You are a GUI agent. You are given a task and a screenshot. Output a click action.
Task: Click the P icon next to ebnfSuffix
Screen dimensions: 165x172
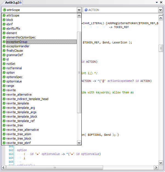[x=4, y=29]
